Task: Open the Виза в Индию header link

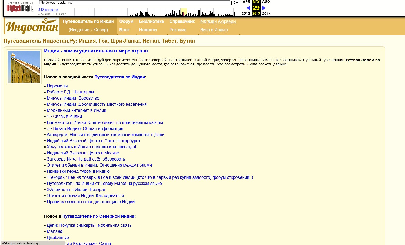Action: coord(214,30)
